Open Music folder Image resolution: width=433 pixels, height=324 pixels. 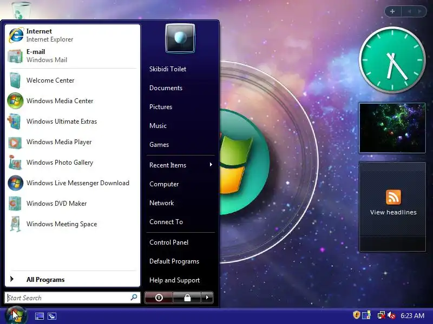click(158, 126)
